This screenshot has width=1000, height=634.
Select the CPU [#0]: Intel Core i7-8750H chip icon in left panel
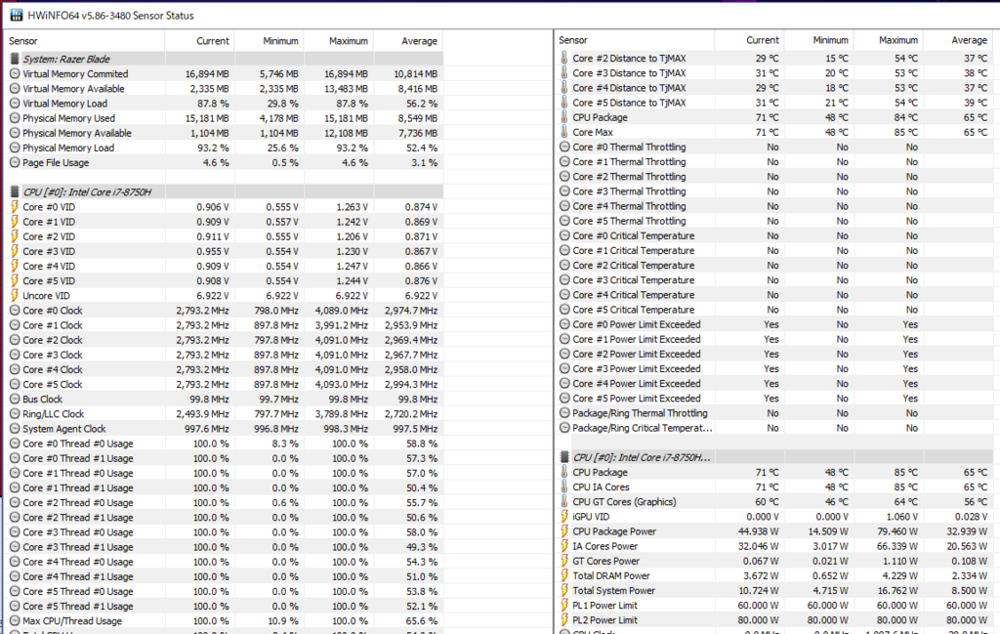[x=15, y=191]
